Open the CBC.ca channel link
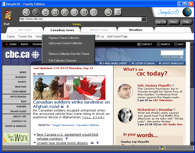The image size is (195, 153). tap(99, 37)
